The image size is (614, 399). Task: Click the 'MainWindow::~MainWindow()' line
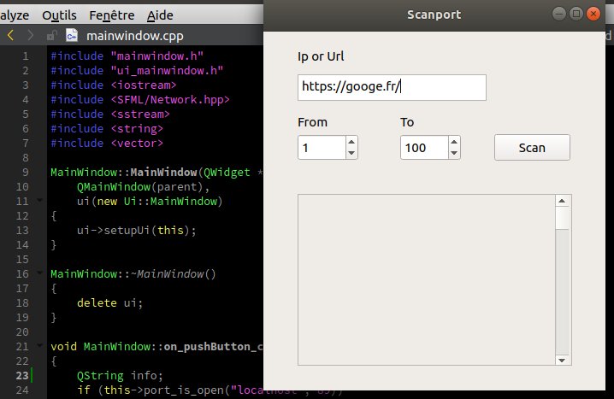pos(133,273)
